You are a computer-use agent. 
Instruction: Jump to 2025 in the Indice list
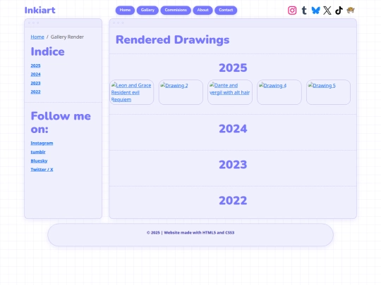[x=35, y=65]
